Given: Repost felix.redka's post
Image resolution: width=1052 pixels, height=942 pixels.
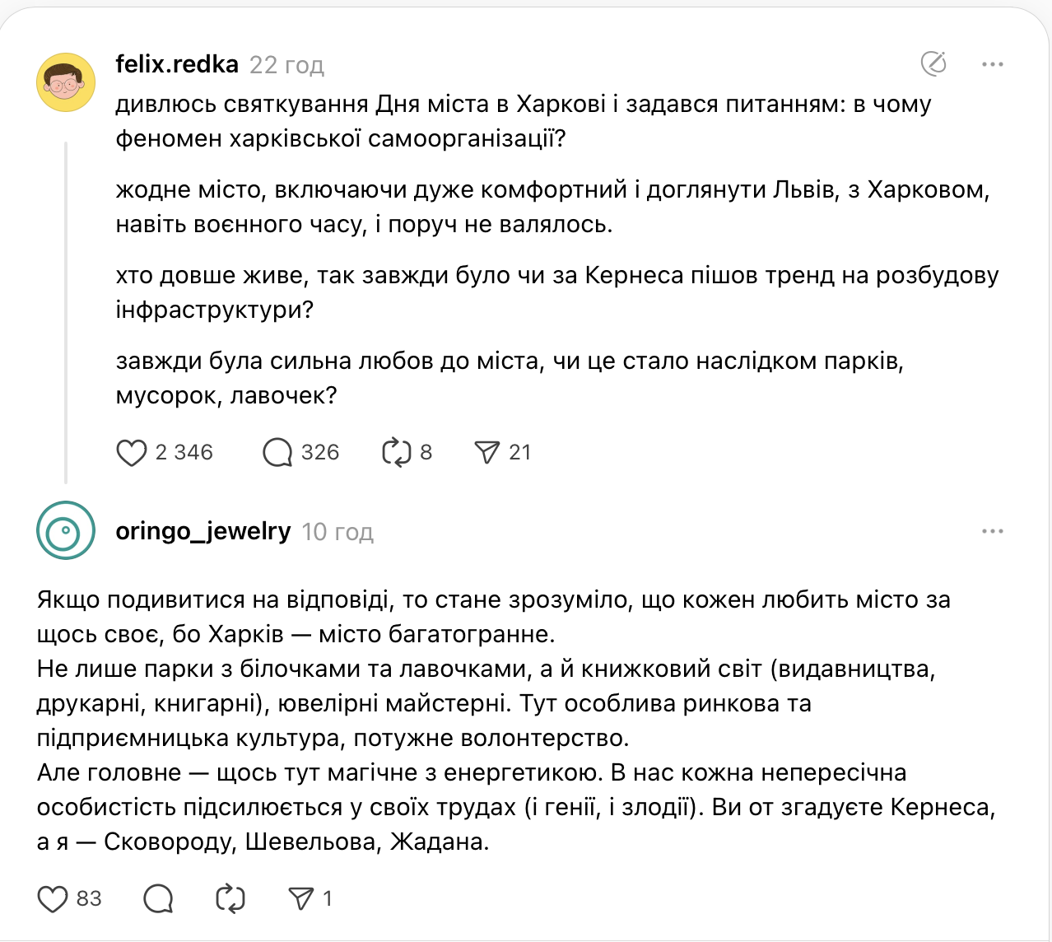Looking at the screenshot, I should tap(397, 452).
